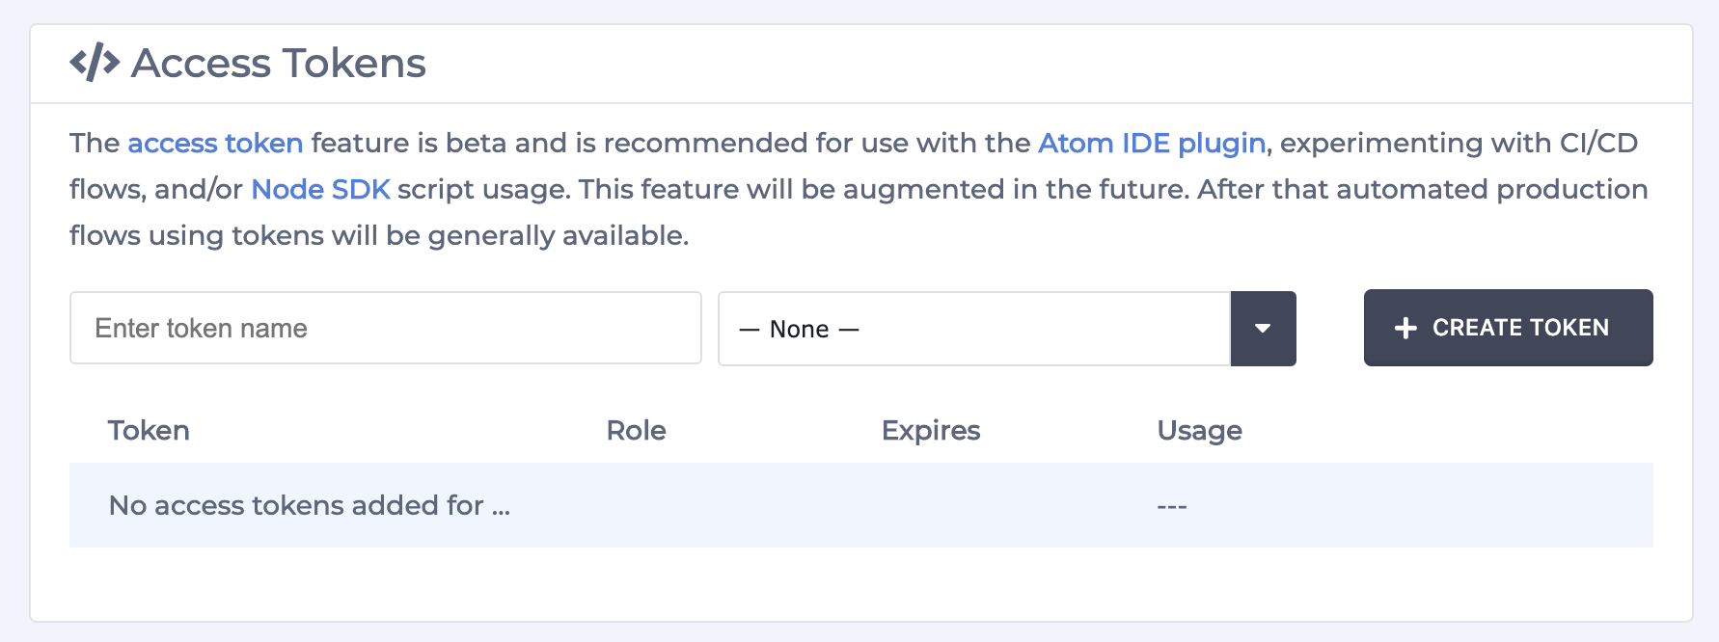
Task: Click the code brackets icon beside Access Tokens
Action: (x=95, y=63)
